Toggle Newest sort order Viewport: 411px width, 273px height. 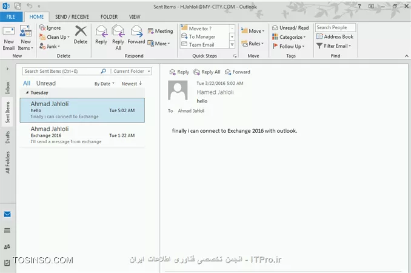point(132,84)
